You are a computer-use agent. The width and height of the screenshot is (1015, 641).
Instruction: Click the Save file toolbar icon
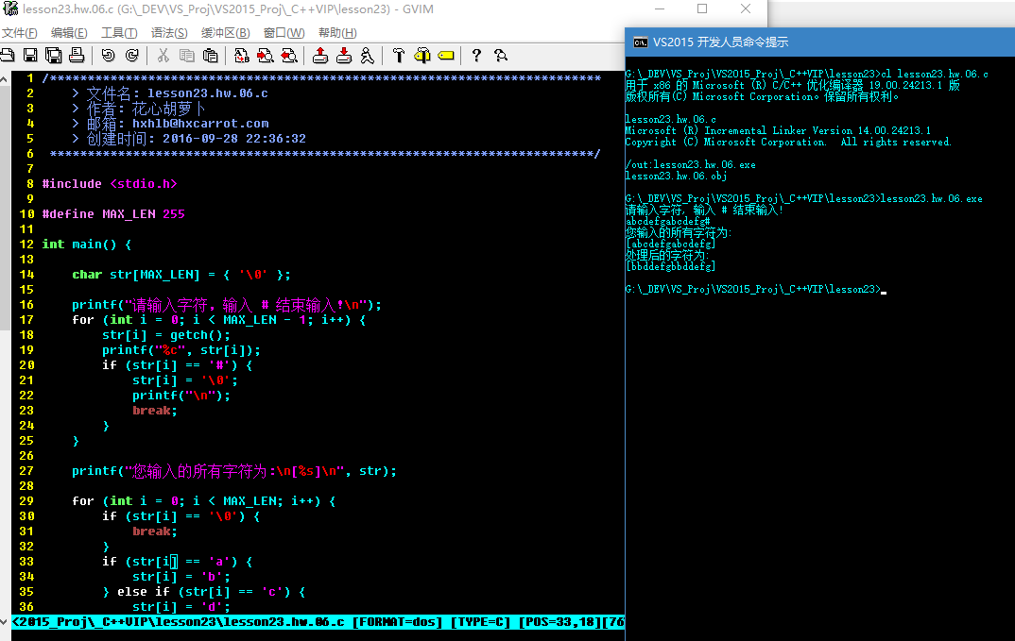coord(30,56)
